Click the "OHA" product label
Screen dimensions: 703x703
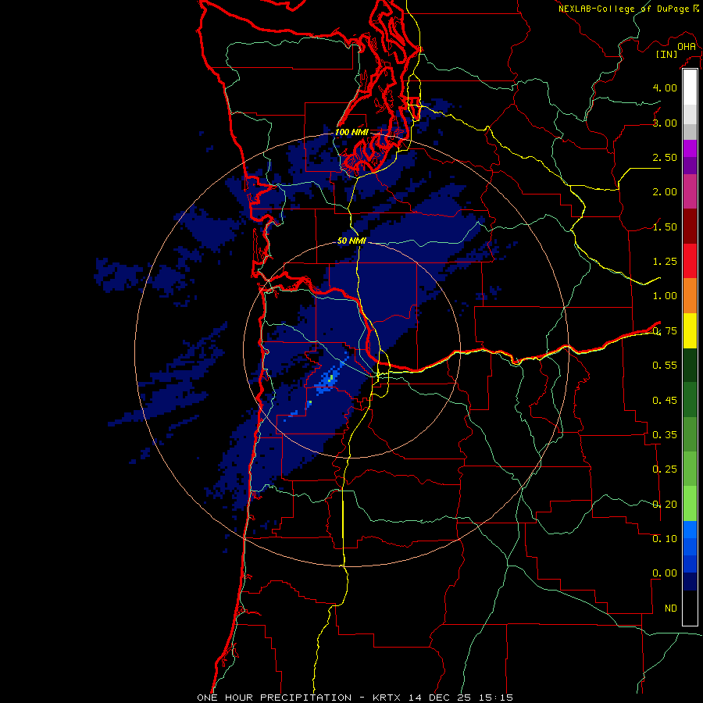[x=687, y=47]
